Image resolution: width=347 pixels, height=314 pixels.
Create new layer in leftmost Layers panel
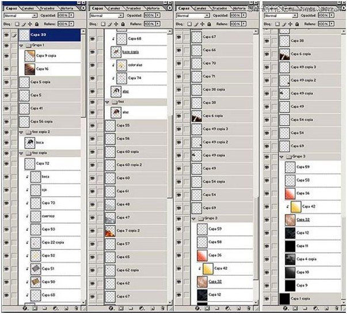(66, 308)
